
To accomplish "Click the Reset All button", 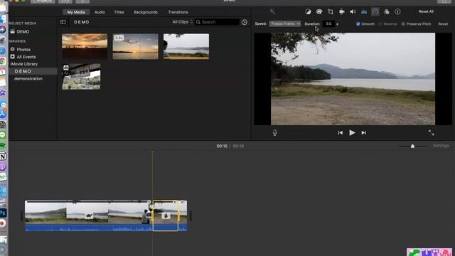I will pos(426,11).
